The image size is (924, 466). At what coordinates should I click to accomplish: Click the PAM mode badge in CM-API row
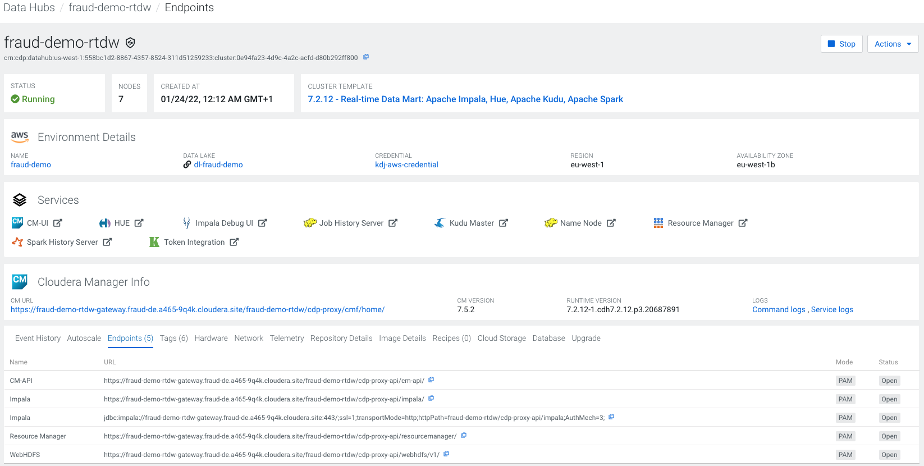[845, 381]
